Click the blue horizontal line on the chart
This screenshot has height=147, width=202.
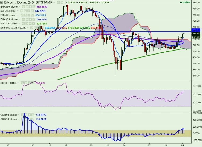coord(81,32)
